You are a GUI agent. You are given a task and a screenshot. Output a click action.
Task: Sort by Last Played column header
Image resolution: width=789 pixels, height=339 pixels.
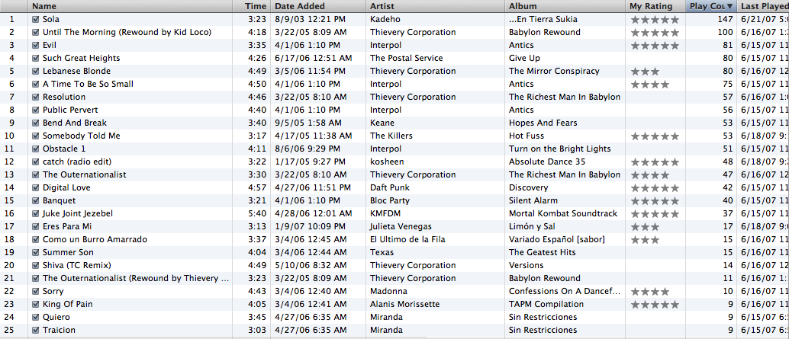pos(763,6)
